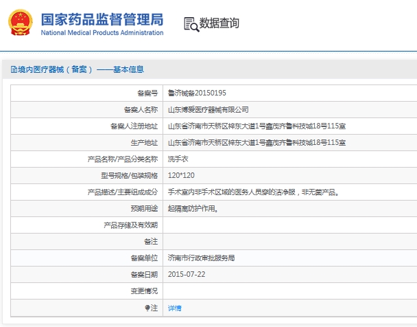Click the 数据查询 search document icon
This screenshot has height=327, width=417.
click(x=191, y=25)
